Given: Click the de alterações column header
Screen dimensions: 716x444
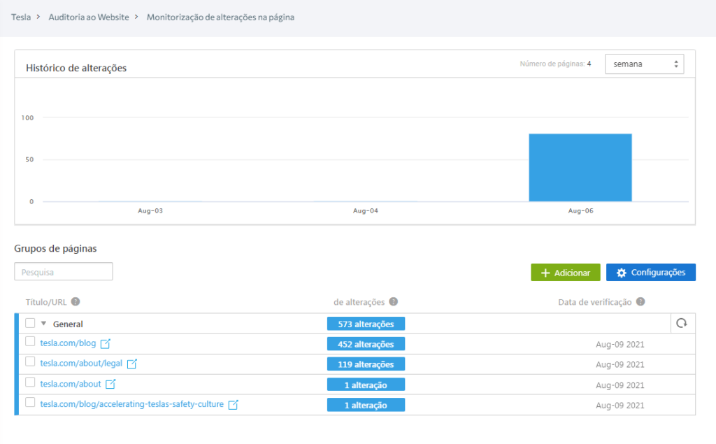Looking at the screenshot, I should [x=359, y=302].
